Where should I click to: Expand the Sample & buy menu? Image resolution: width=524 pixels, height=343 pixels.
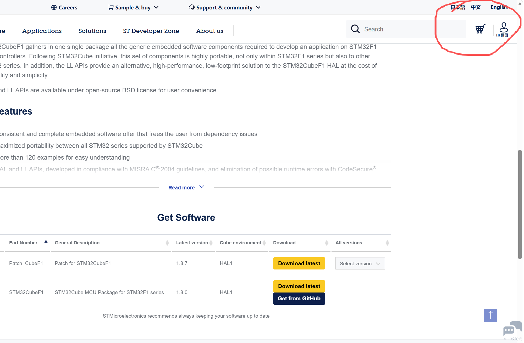[133, 8]
